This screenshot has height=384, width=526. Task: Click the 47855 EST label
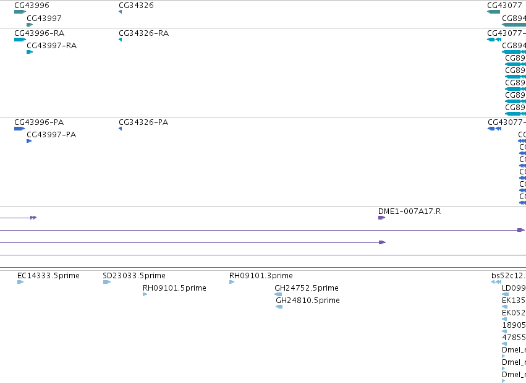tap(514, 338)
